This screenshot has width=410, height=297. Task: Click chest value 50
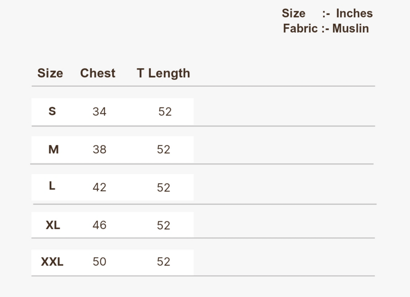99,261
